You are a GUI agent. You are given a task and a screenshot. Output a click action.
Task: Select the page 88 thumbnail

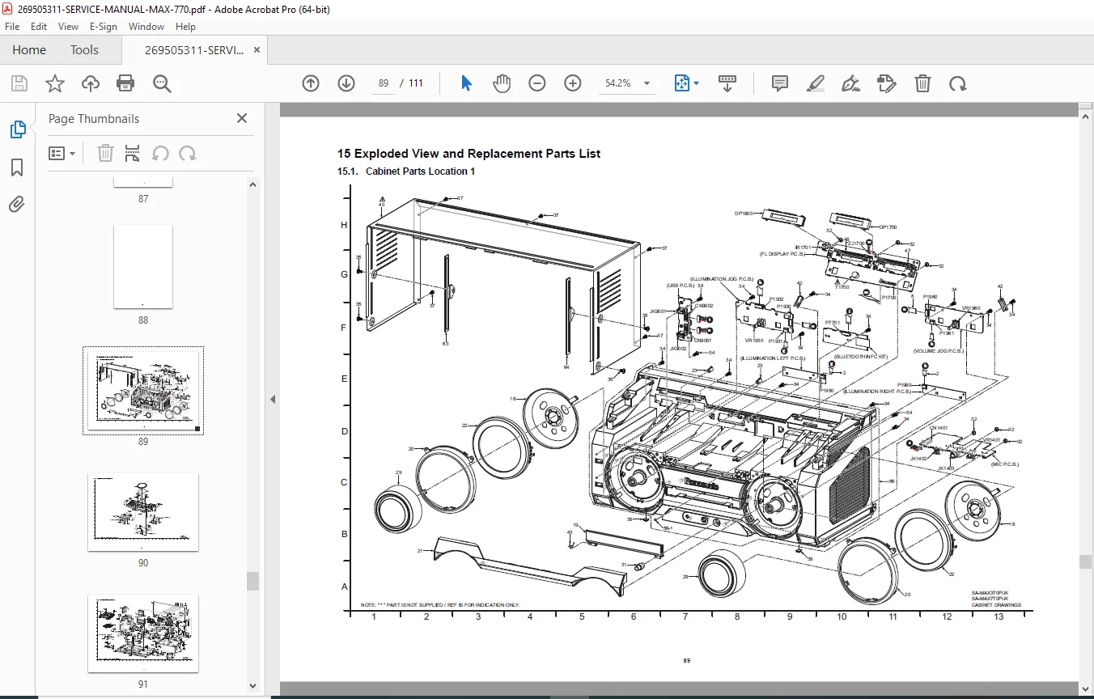click(x=143, y=267)
